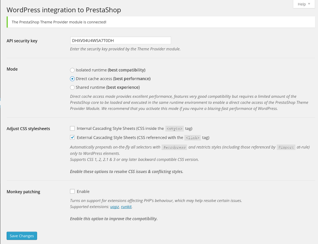Tick the Monkey patching Enable checkbox

(x=72, y=191)
